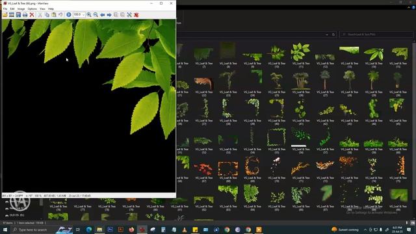Click the blue Image Information icon
This screenshot has width=416, height=234.
pos(69,15)
